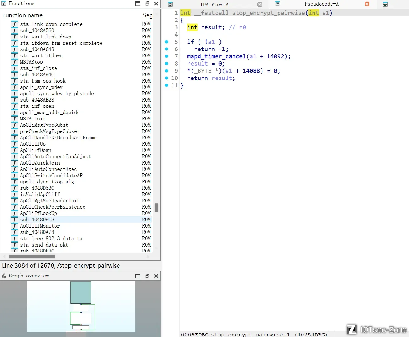Screen dimensions: 409x337
Task: Switch to the IDA View-A tab
Action: coord(214,4)
